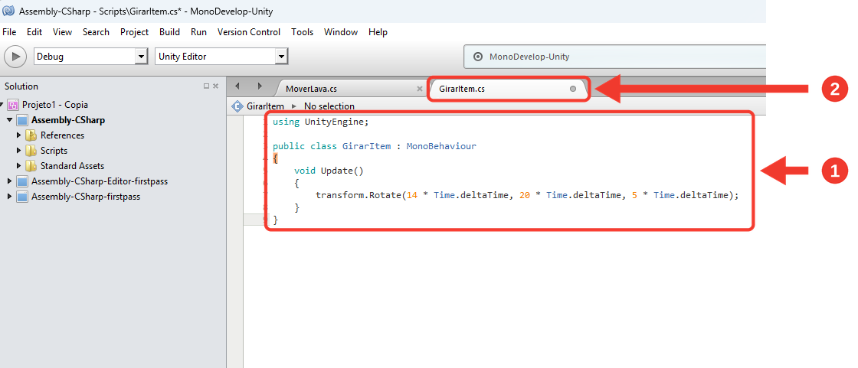Click the Solution panel title
This screenshot has width=858, height=368.
coord(21,86)
